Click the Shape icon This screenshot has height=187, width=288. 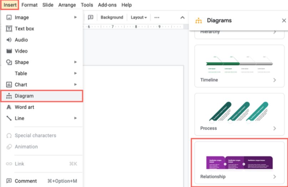click(9, 62)
